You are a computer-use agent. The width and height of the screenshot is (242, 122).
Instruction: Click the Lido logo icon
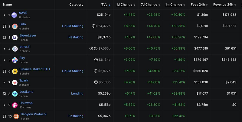click(15, 26)
